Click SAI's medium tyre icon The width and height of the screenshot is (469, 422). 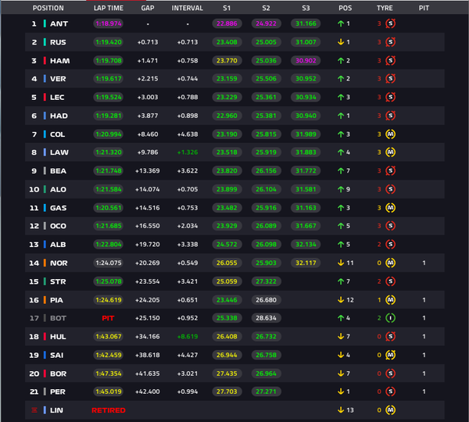coord(390,355)
